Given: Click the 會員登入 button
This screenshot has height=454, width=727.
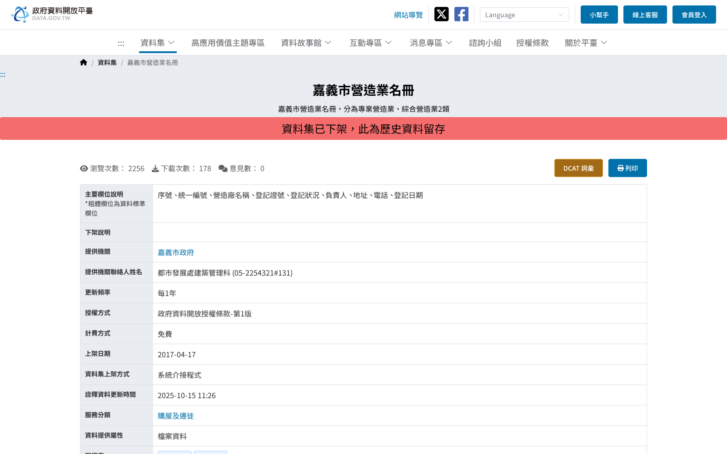Looking at the screenshot, I should [x=694, y=15].
